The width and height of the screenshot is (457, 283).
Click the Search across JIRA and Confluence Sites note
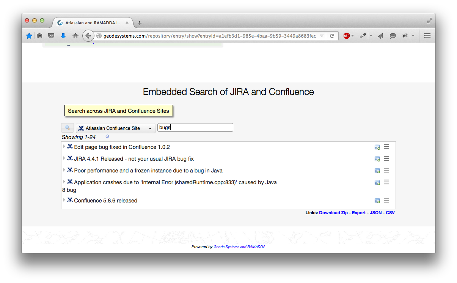tap(119, 111)
